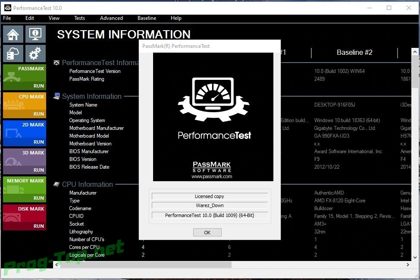Select the Motherboard Manufacturer row label
The image size is (420, 280).
[x=97, y=128]
